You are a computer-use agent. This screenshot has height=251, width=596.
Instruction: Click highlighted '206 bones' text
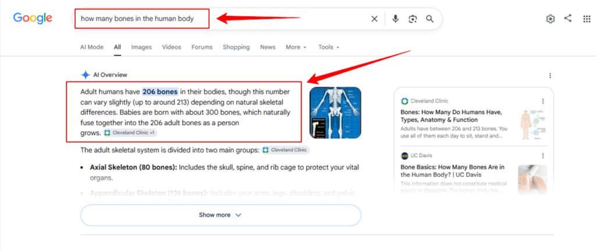click(160, 91)
